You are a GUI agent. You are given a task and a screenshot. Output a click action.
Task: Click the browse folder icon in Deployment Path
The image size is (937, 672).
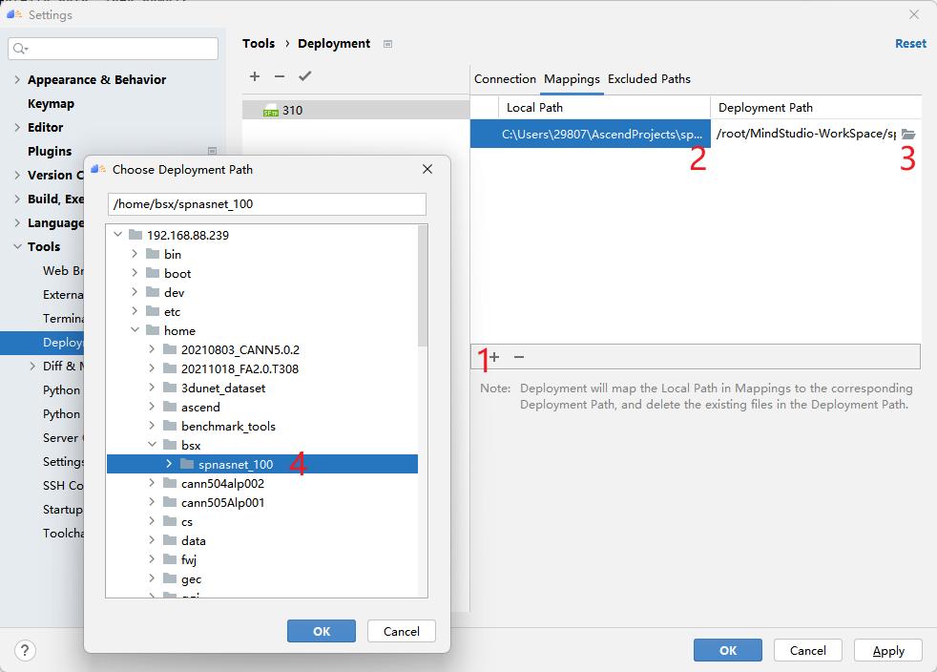[908, 135]
